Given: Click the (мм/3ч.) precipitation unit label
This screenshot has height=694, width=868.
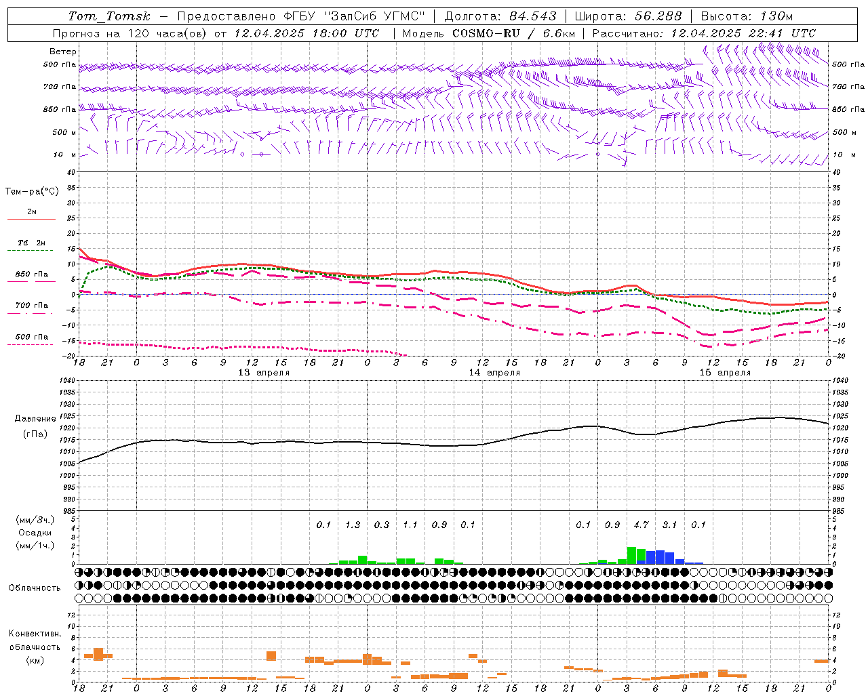Looking at the screenshot, I should pos(35,520).
